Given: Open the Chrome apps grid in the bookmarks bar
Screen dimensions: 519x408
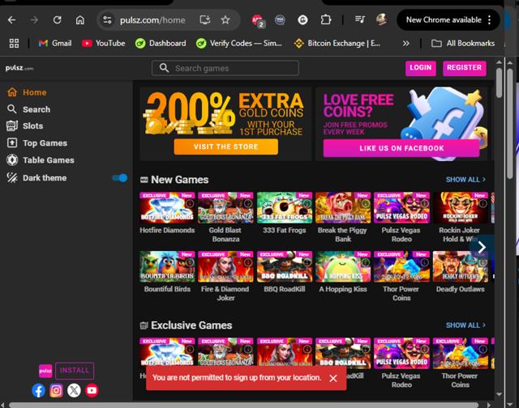Looking at the screenshot, I should (x=14, y=43).
